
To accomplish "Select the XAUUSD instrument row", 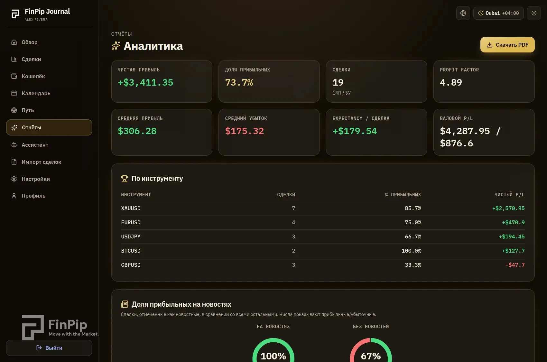I will coord(323,208).
